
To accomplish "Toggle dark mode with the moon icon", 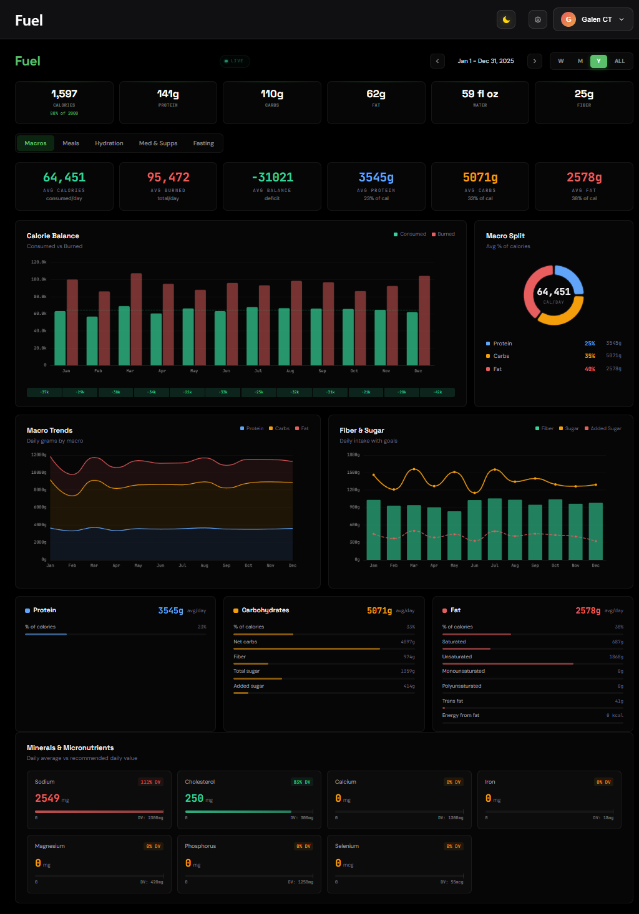I will [x=506, y=19].
